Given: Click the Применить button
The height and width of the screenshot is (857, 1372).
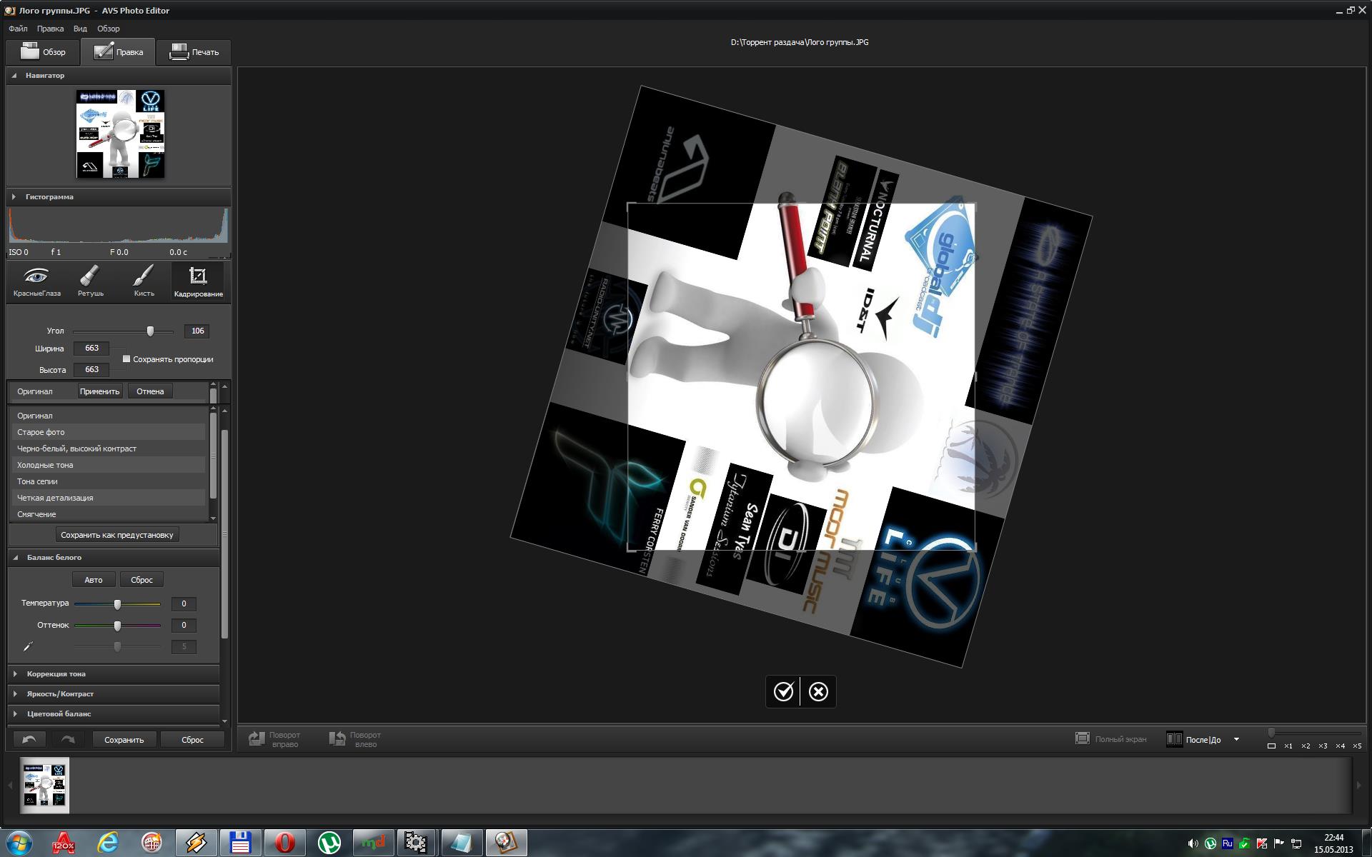Looking at the screenshot, I should pos(99,391).
